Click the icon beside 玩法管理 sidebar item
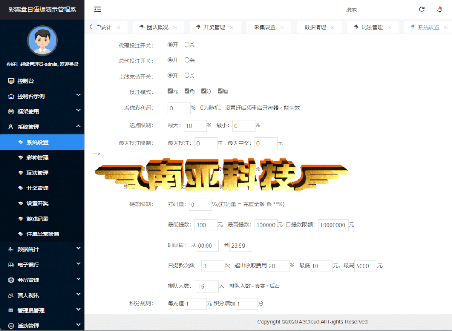 click(20, 172)
